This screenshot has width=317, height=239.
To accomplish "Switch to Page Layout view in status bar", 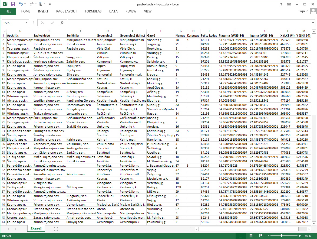I will pyautogui.click(x=251, y=235).
